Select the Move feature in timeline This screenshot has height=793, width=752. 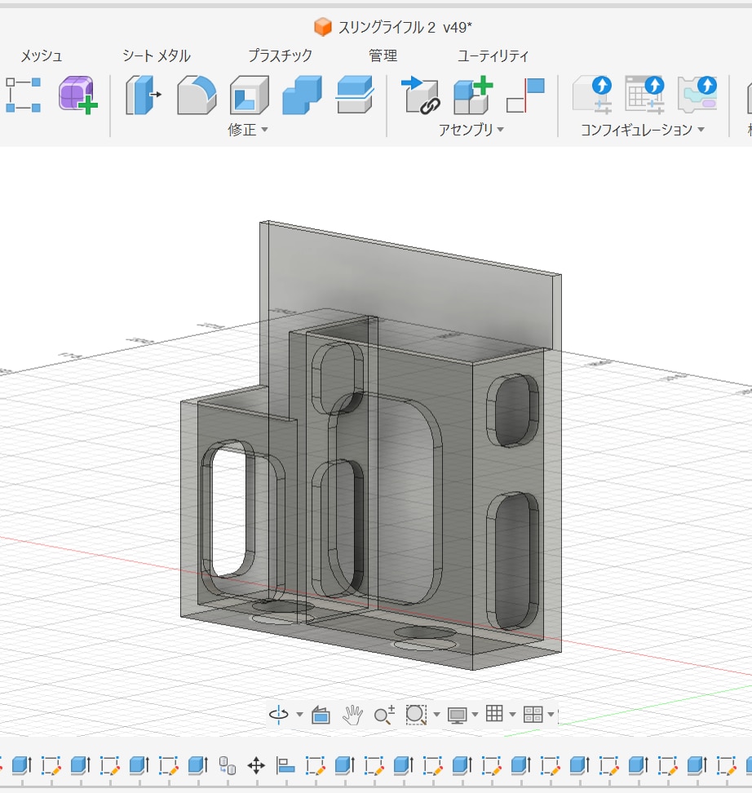point(256,766)
